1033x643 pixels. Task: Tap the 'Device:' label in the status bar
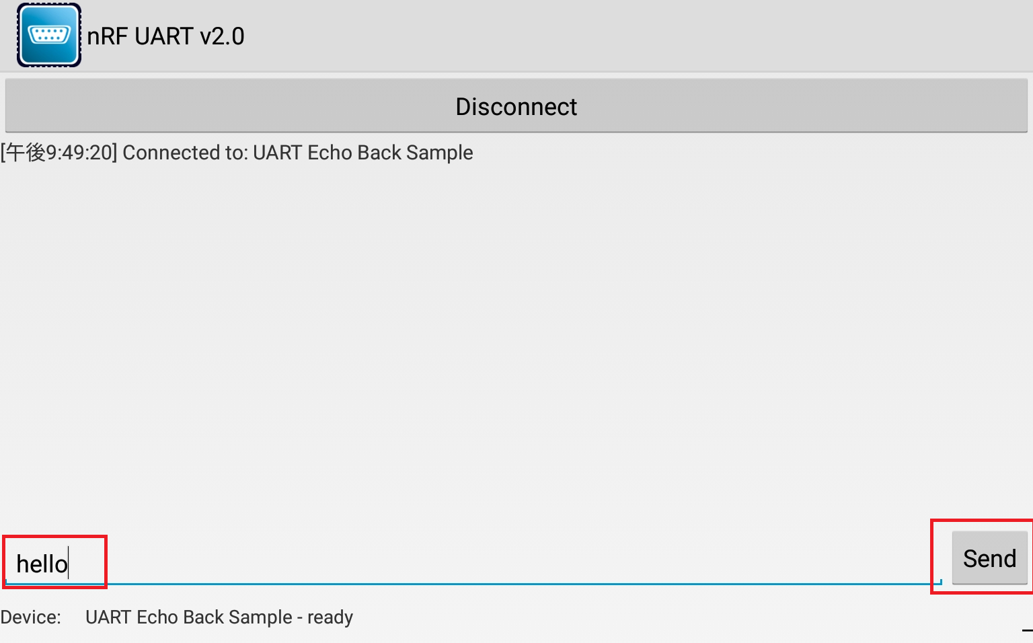point(31,617)
